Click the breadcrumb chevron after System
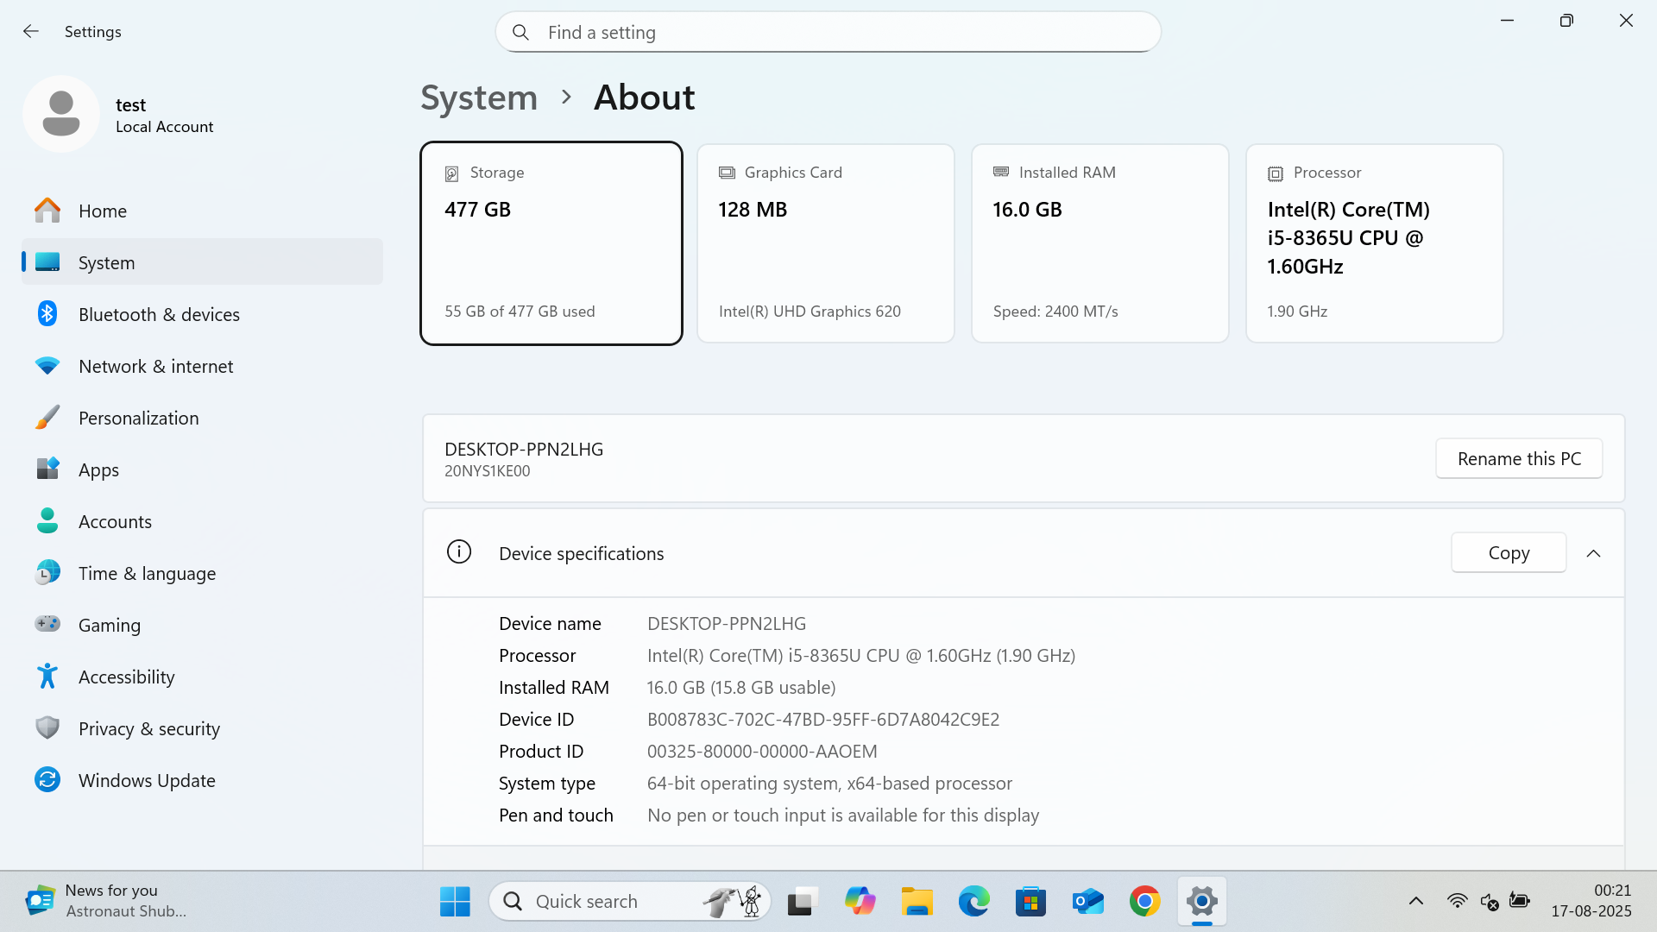This screenshot has height=932, width=1657. 566,98
